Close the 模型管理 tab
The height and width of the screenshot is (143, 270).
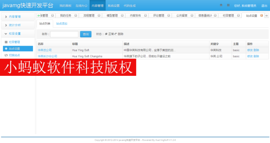[122, 16]
